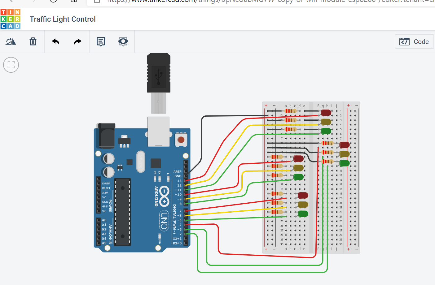Select resistor beside right-side yellow LED
This screenshot has width=435, height=285.
click(x=327, y=152)
